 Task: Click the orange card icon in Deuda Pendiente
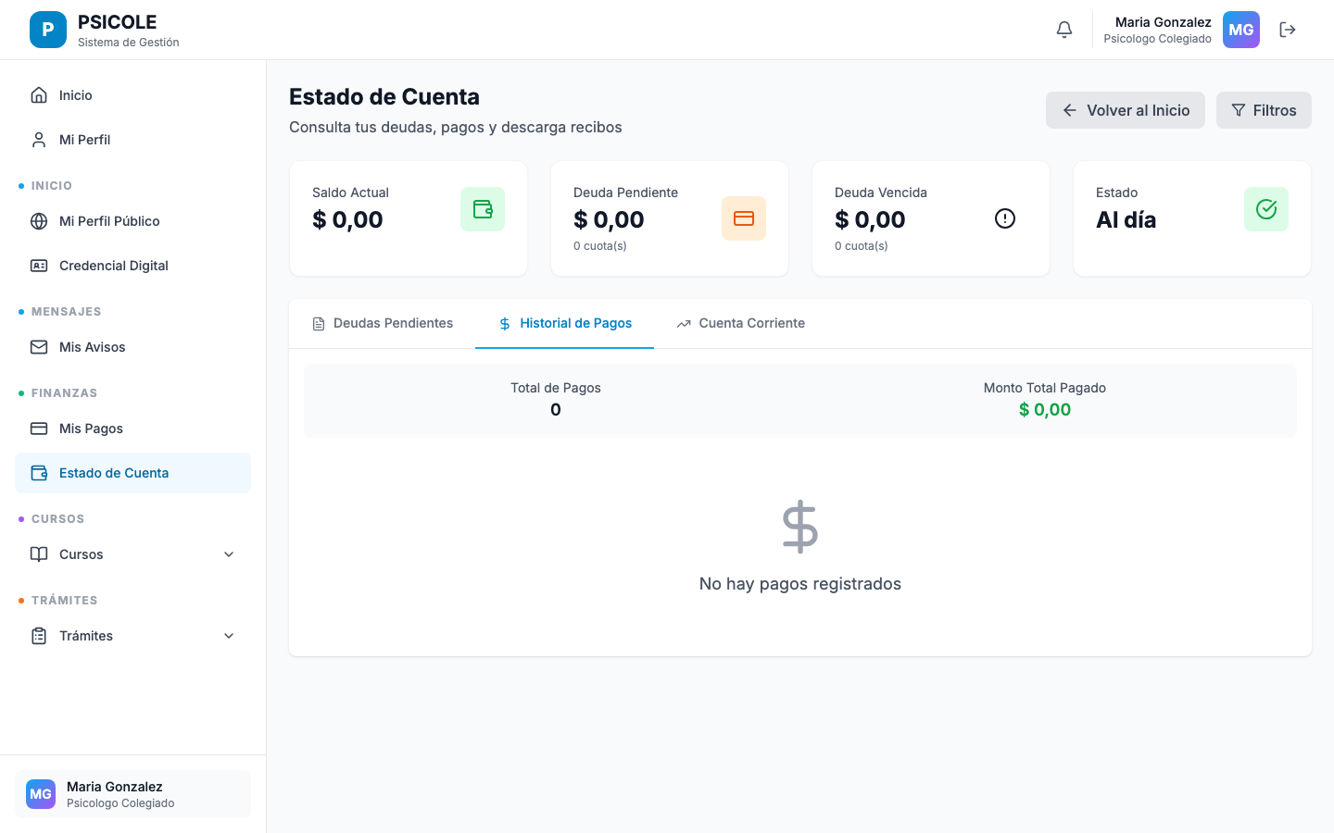click(x=744, y=218)
